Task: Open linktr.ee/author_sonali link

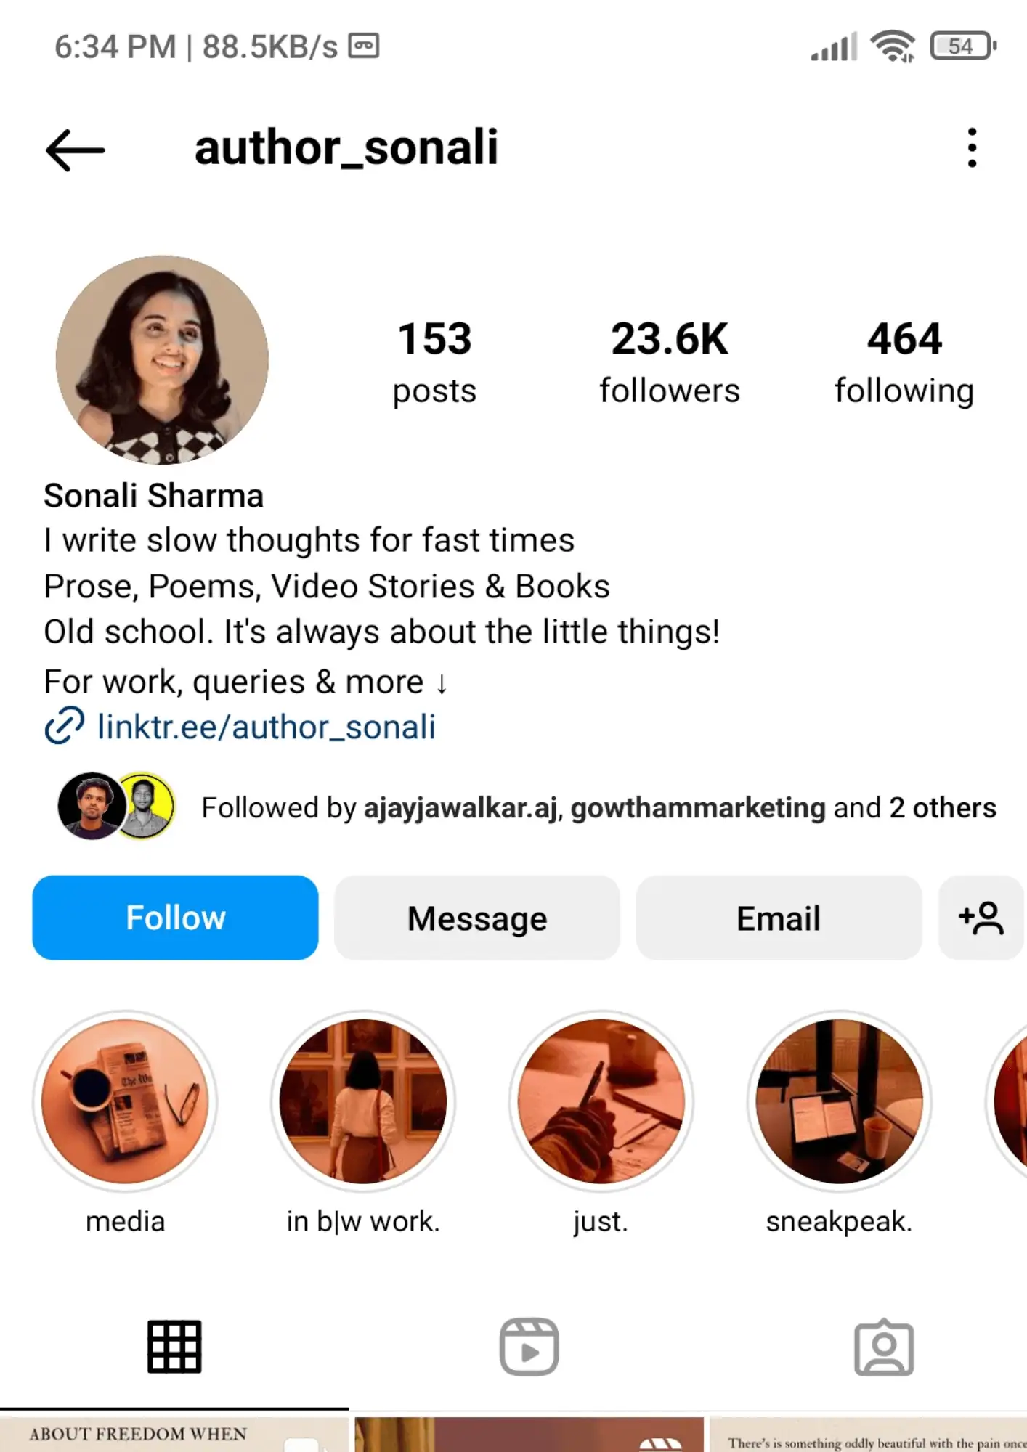Action: pos(267,727)
